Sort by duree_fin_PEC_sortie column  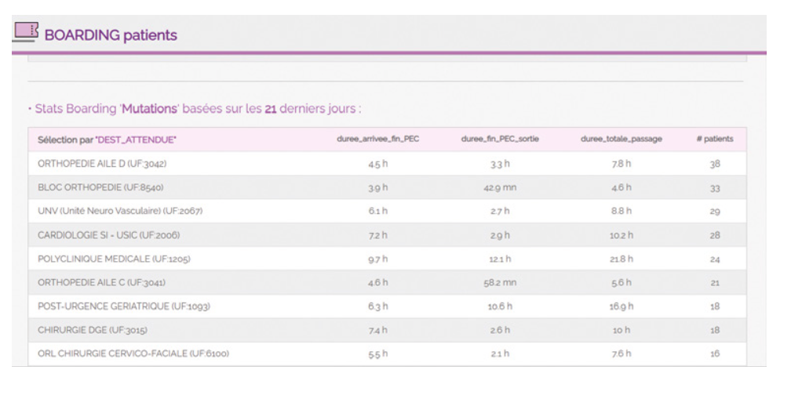tap(500, 140)
